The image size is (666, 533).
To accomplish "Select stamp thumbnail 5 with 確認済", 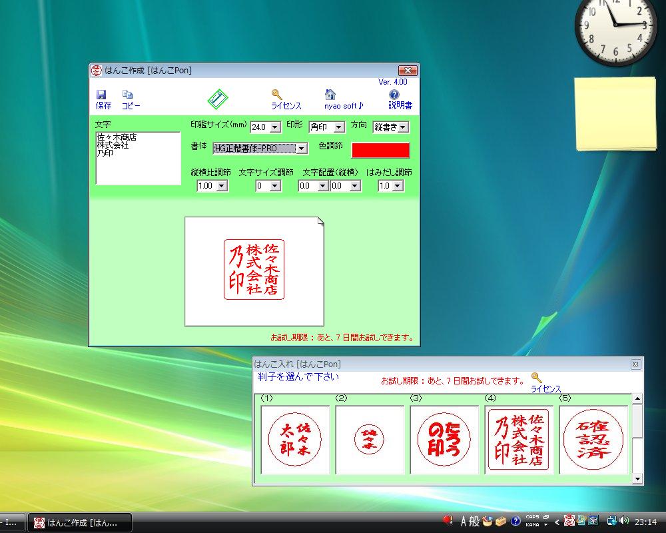I will (593, 440).
